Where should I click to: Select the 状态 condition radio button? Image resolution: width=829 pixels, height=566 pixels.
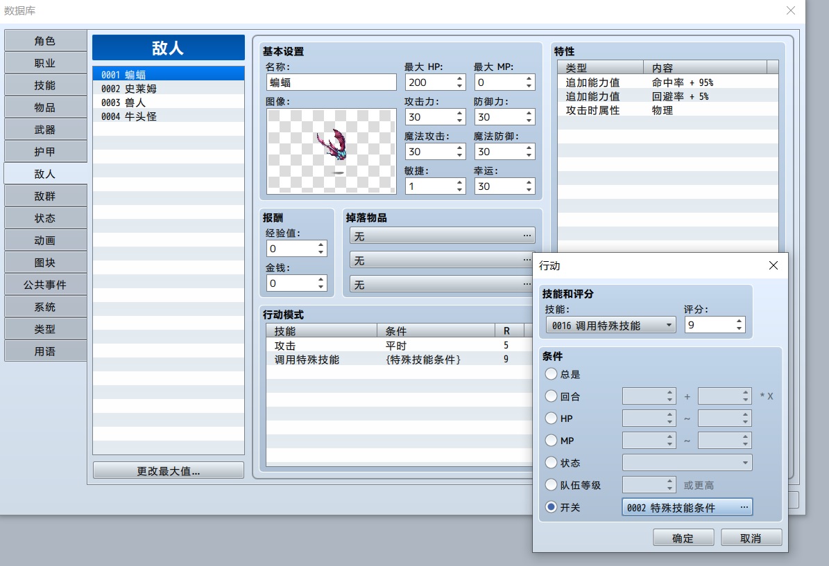point(551,463)
